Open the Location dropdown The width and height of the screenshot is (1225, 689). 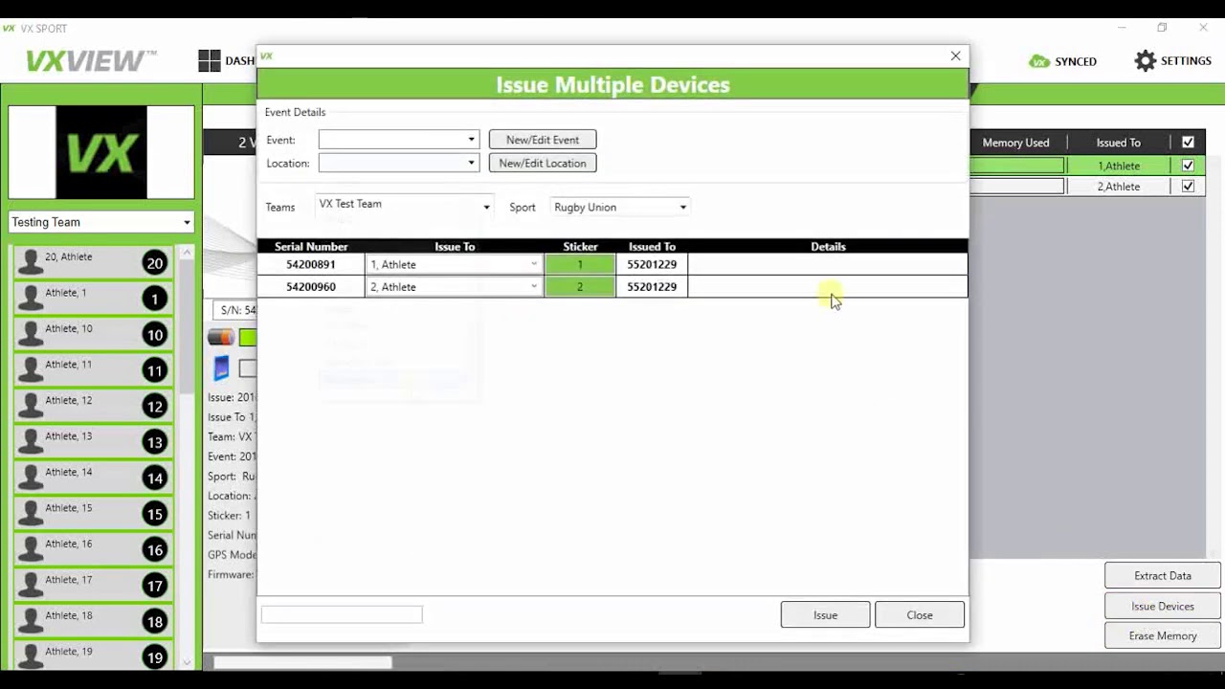[398, 163]
